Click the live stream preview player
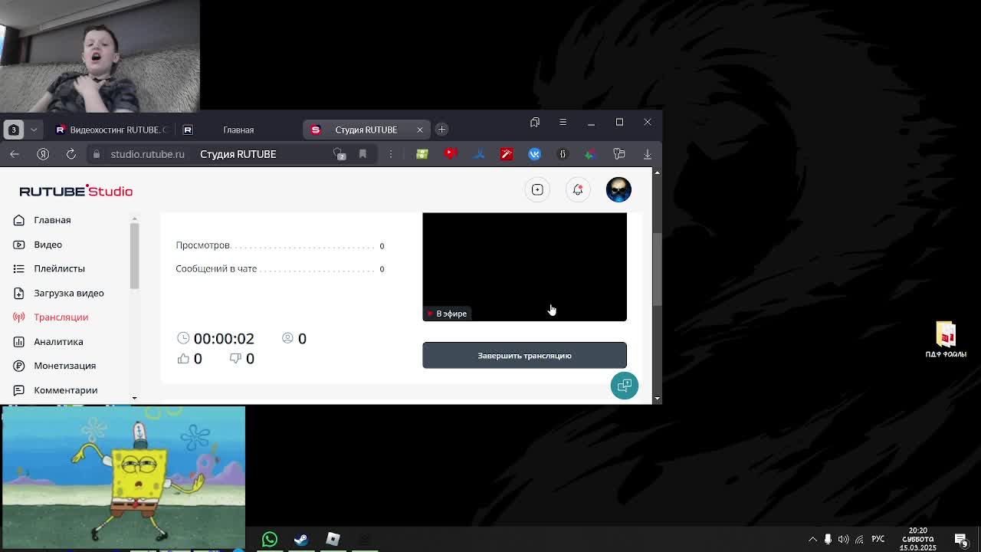This screenshot has width=981, height=552. [524, 267]
